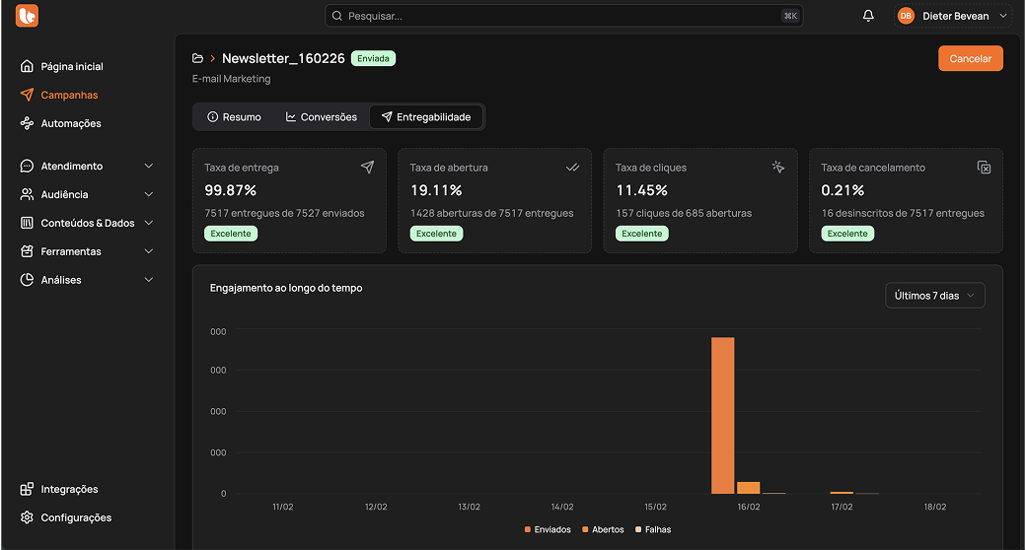
Task: Toggle Falhas series in chart legend
Action: pos(653,529)
